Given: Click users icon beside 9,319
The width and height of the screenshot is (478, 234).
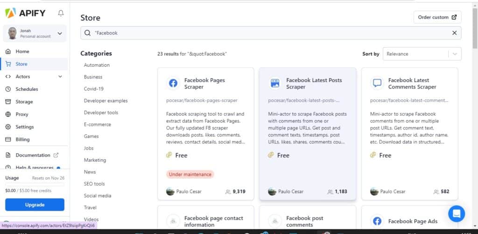Looking at the screenshot, I should pyautogui.click(x=228, y=192).
